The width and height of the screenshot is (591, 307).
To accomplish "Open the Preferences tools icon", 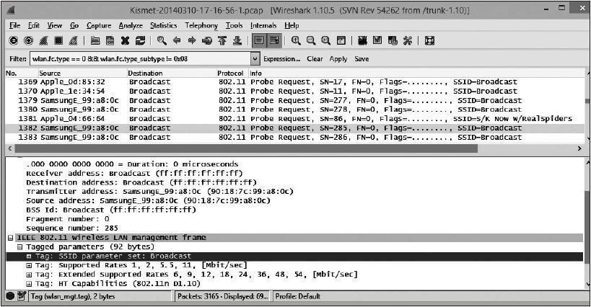I will point(408,41).
